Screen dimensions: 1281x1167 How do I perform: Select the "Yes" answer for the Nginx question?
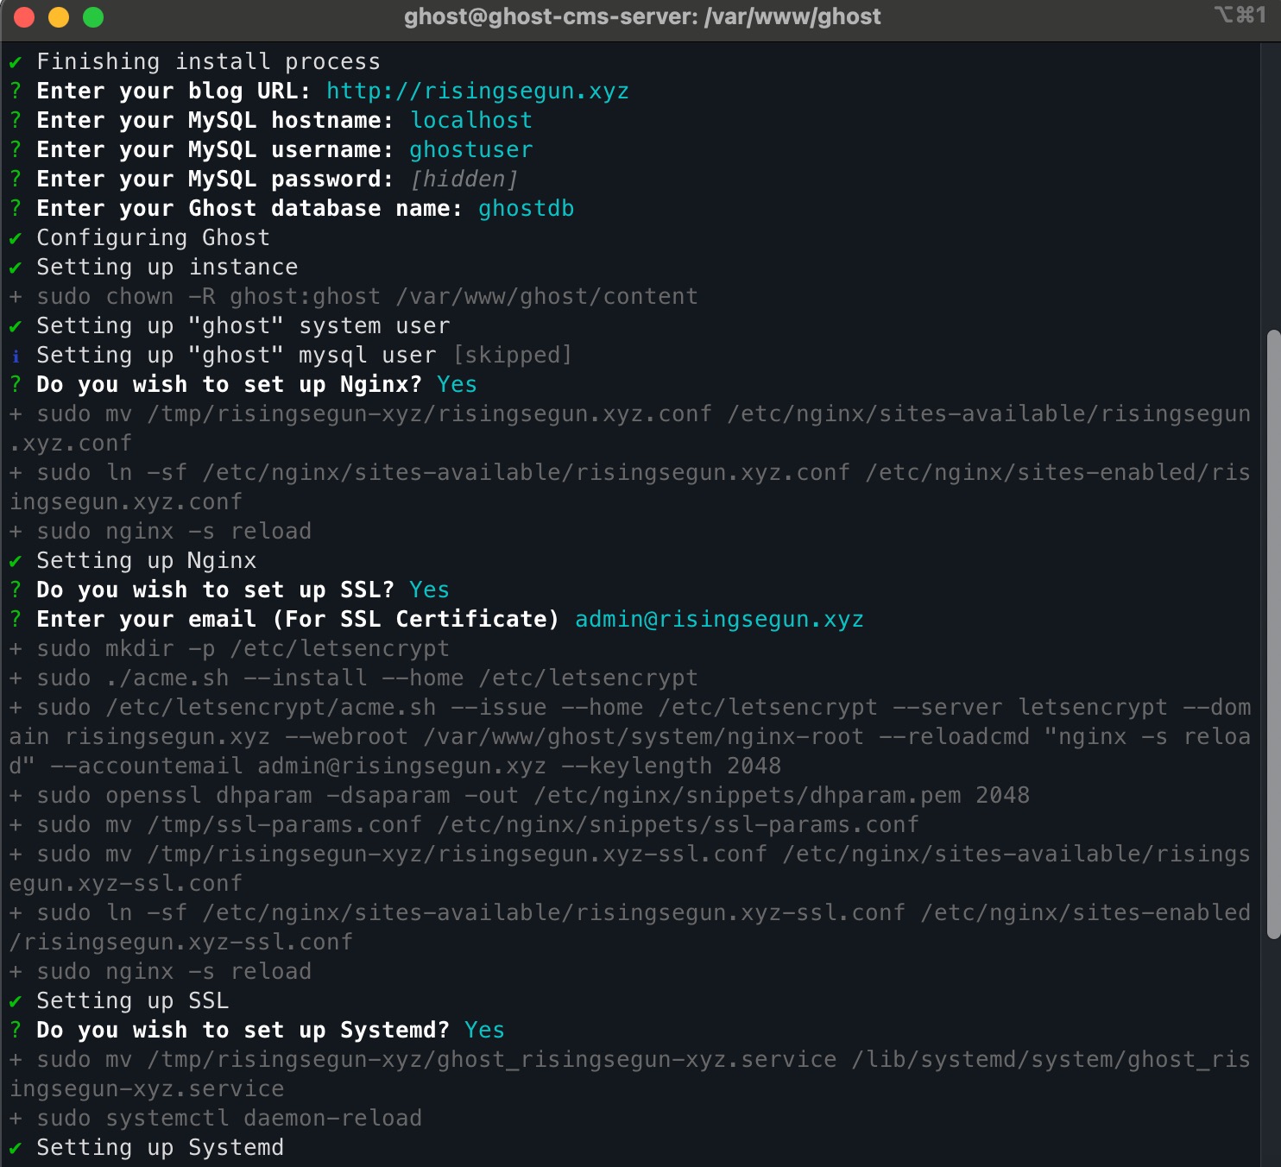coord(457,384)
